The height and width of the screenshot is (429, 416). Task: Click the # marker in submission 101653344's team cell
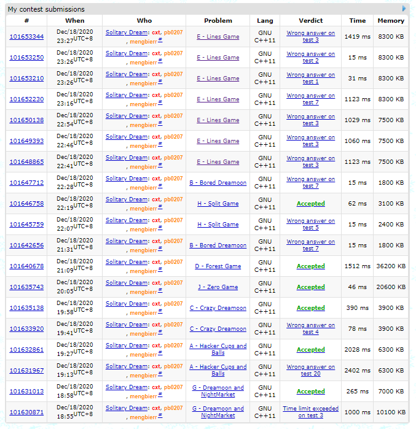tap(160, 40)
